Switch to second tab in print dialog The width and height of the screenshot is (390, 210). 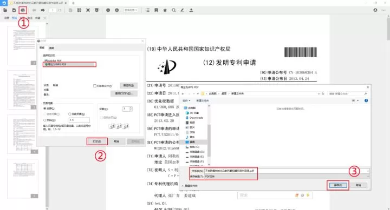pyautogui.click(x=51, y=48)
